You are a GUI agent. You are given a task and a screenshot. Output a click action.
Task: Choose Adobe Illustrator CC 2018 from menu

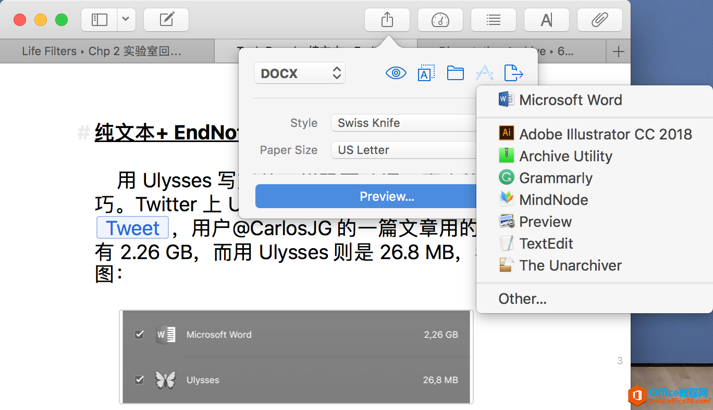pos(595,134)
